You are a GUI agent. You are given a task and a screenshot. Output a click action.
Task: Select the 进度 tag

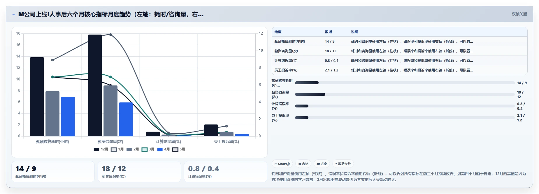(x=322, y=164)
